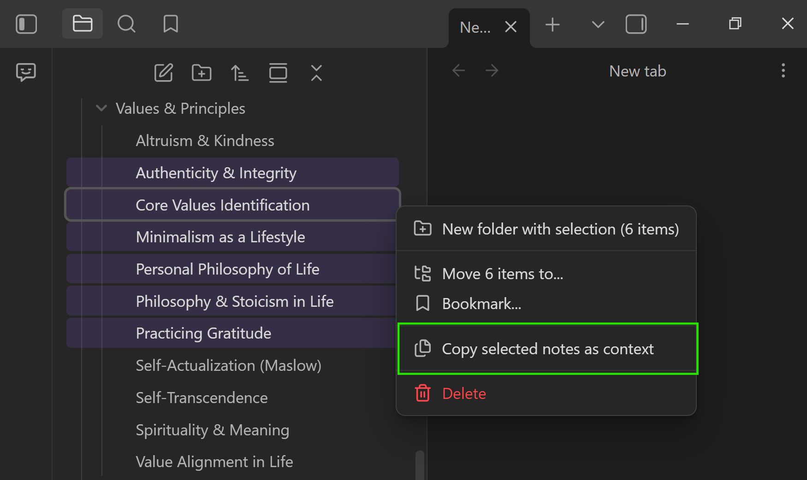Change the file sort order
This screenshot has width=807, height=480.
point(240,73)
